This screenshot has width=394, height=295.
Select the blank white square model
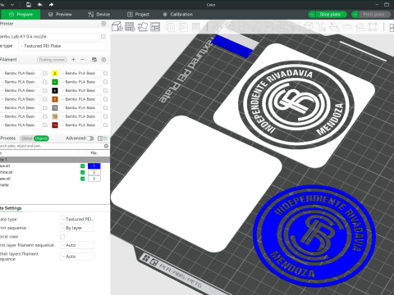coord(196,184)
